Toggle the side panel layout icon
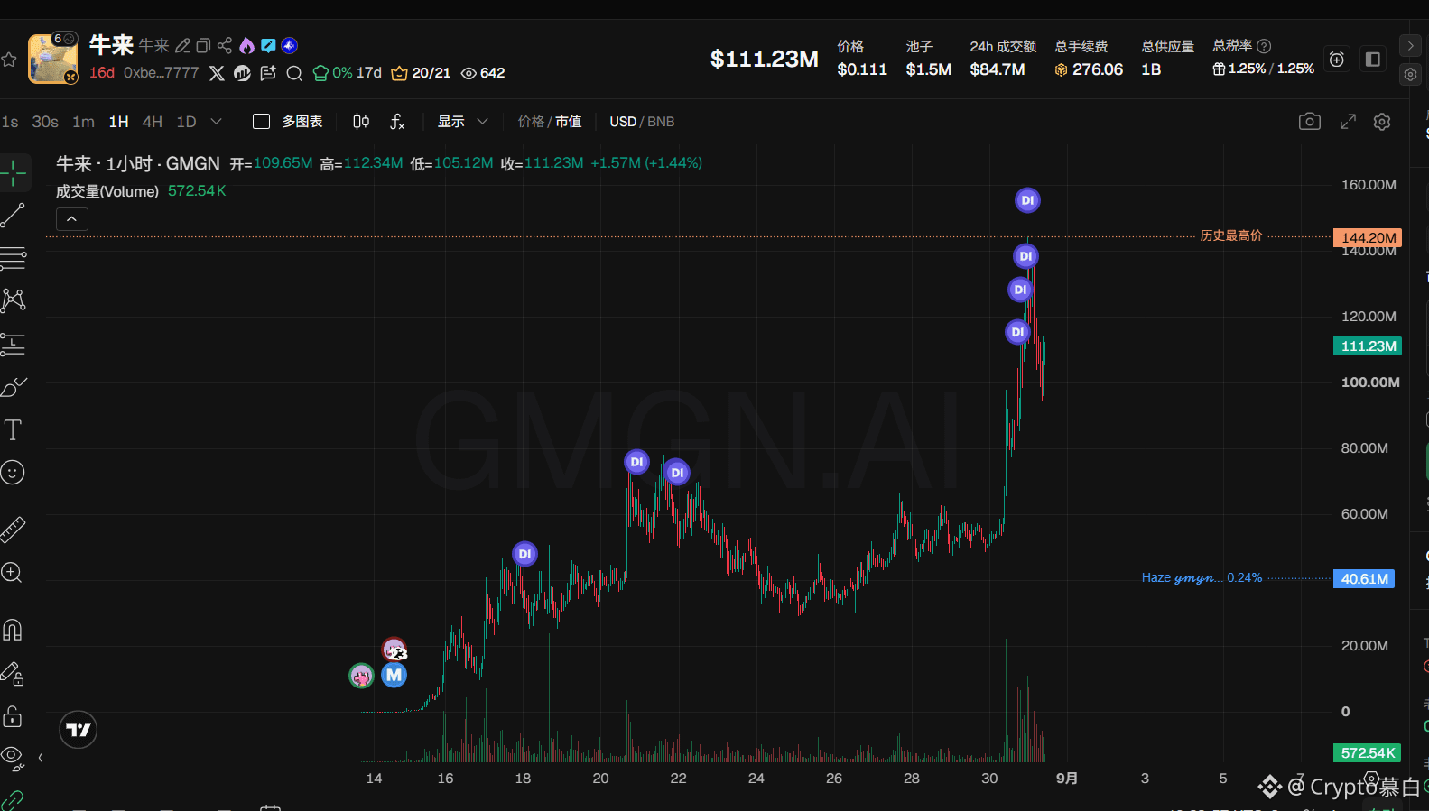1429x811 pixels. (1373, 60)
